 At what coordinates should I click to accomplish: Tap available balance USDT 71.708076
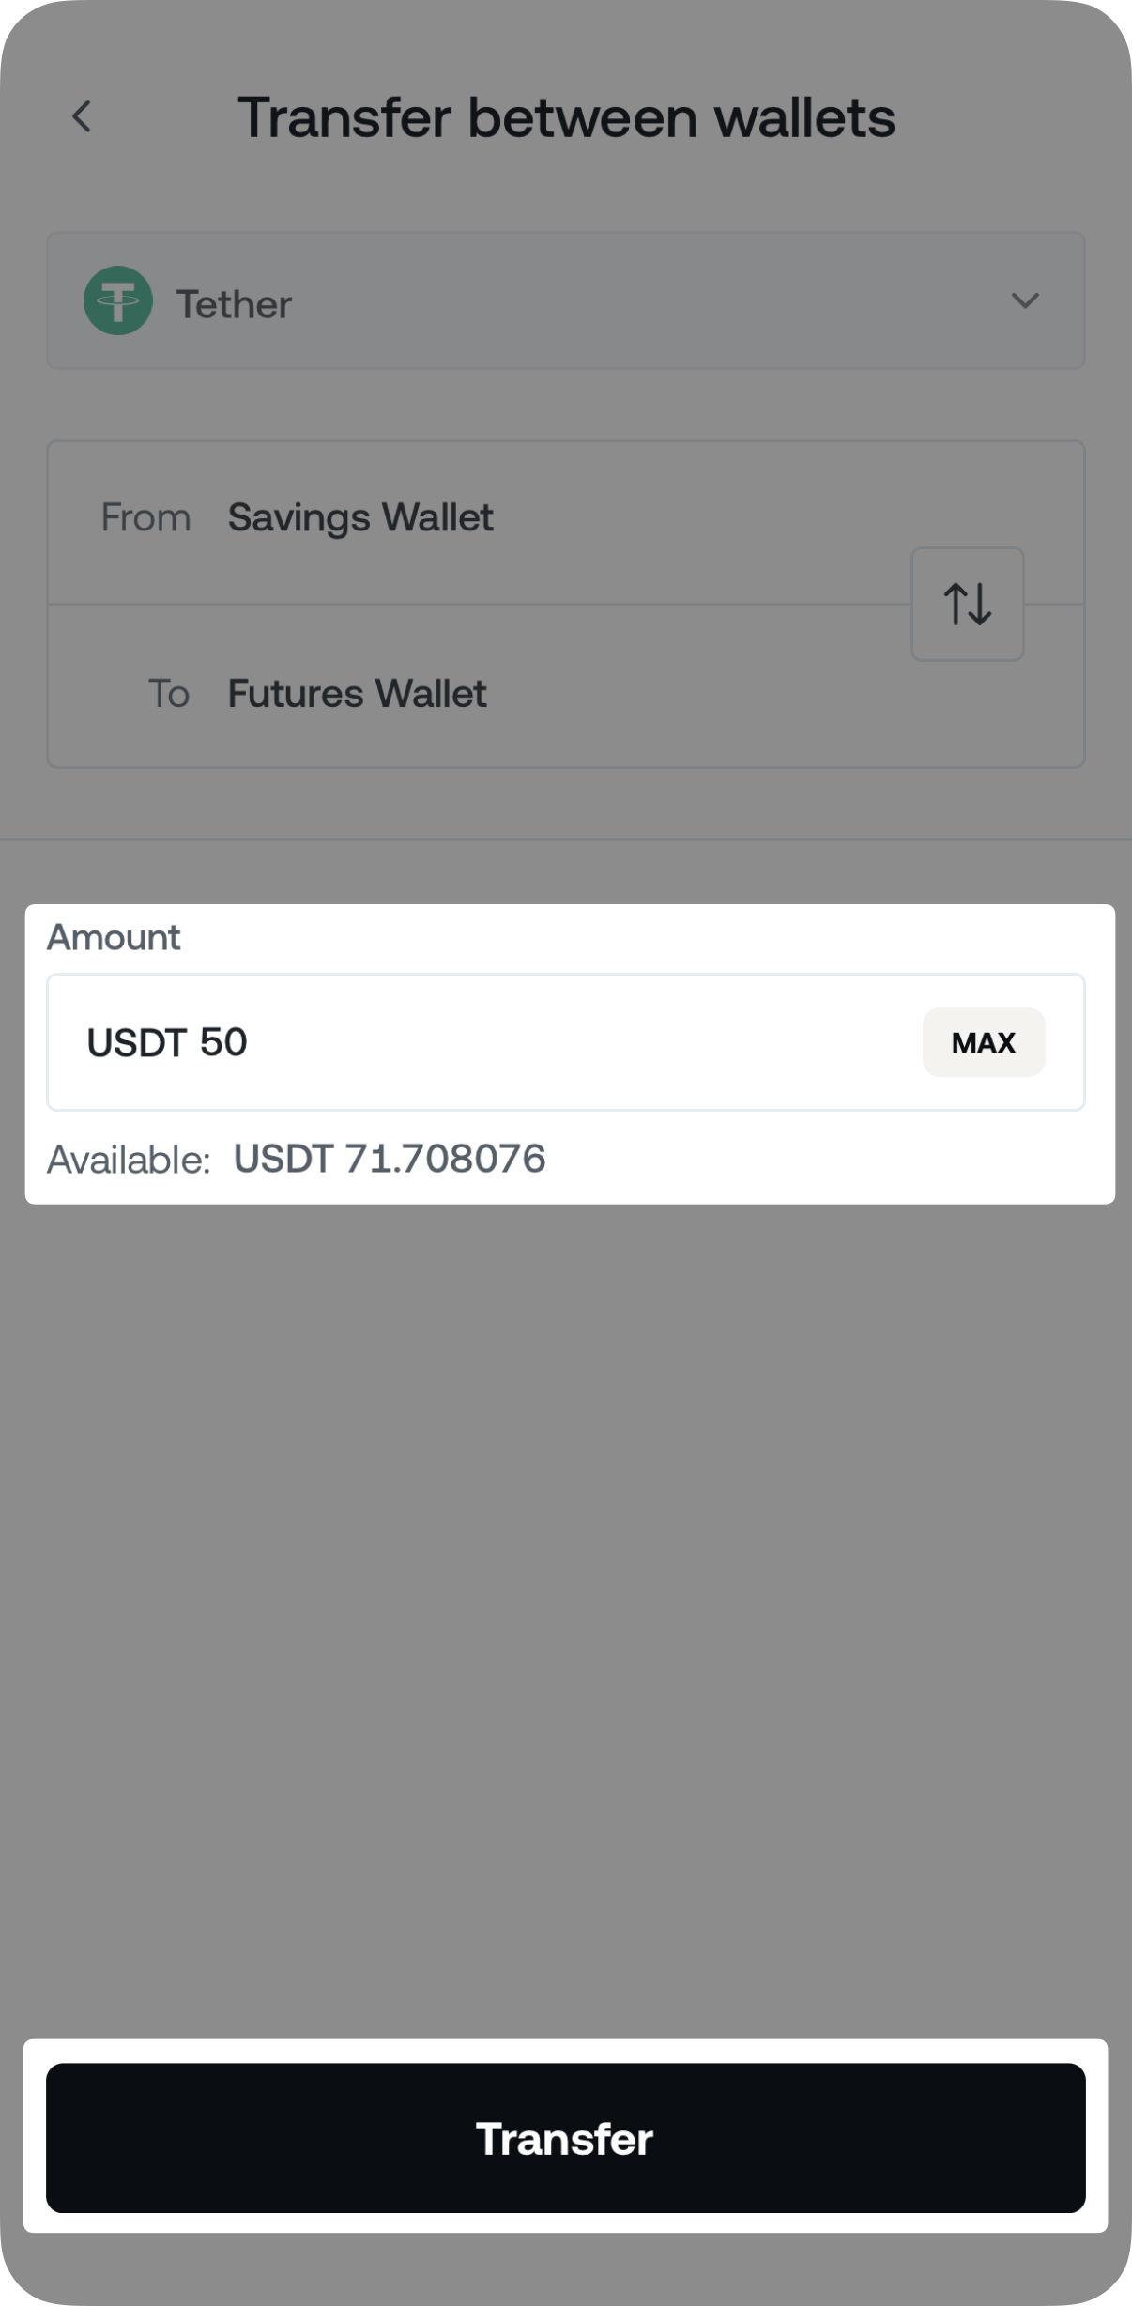[x=389, y=1159]
